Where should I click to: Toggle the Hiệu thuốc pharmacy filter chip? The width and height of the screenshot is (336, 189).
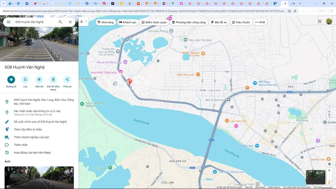pos(240,22)
